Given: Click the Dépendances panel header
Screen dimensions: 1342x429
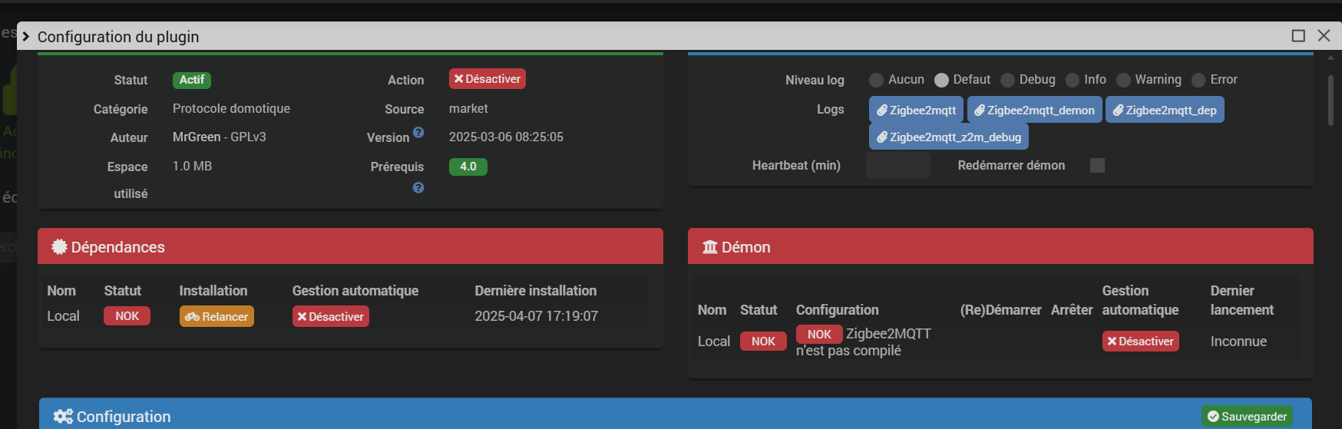Looking at the screenshot, I should pyautogui.click(x=350, y=246).
